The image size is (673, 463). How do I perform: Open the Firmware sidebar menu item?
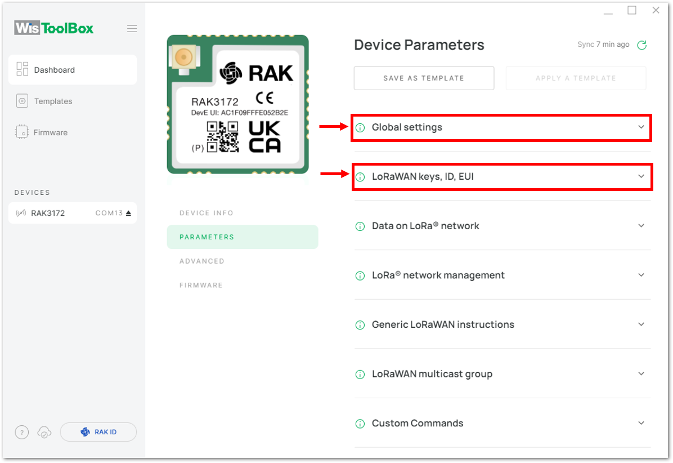point(73,132)
